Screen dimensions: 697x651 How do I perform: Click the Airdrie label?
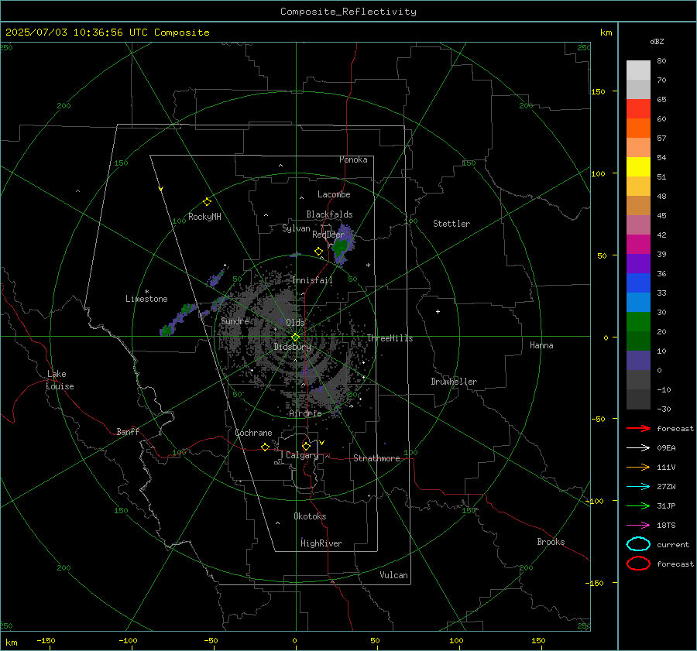click(305, 413)
